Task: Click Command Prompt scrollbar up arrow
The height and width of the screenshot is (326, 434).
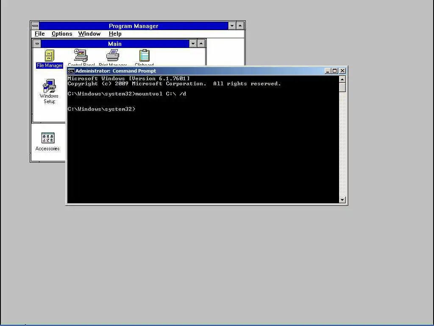Action: [x=342, y=79]
